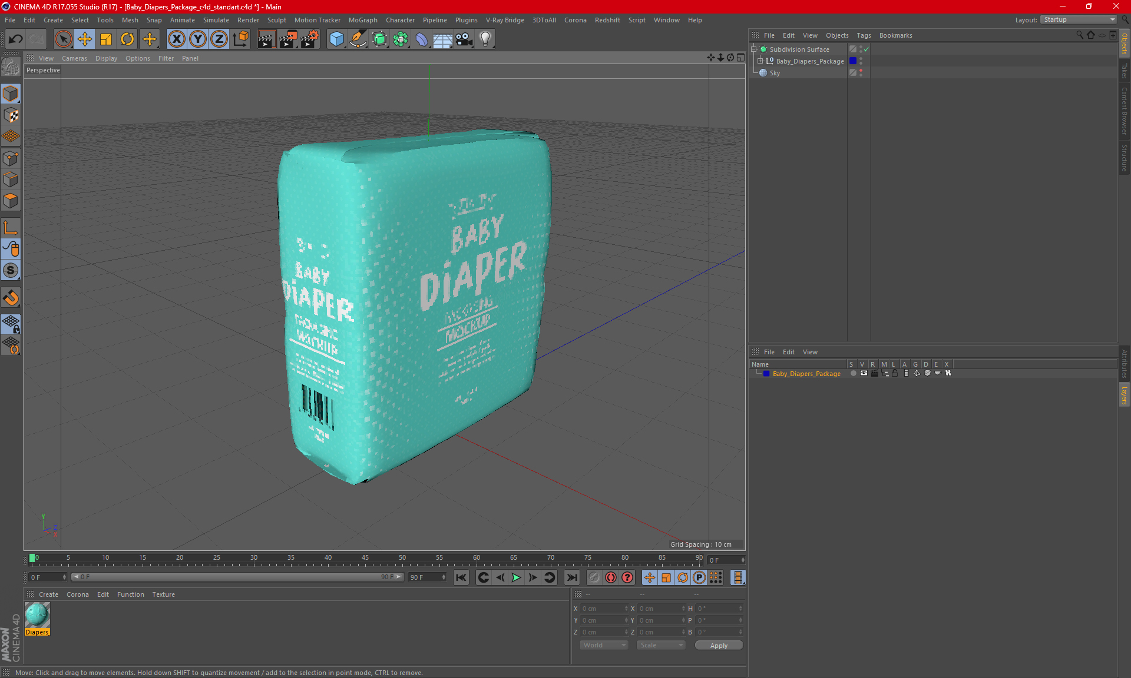
Task: Open the spline Pen tool icon
Action: (358, 39)
